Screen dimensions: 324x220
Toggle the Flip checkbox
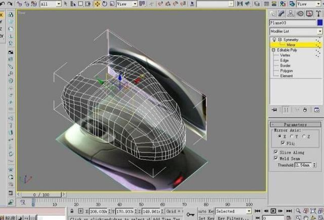tap(283, 143)
